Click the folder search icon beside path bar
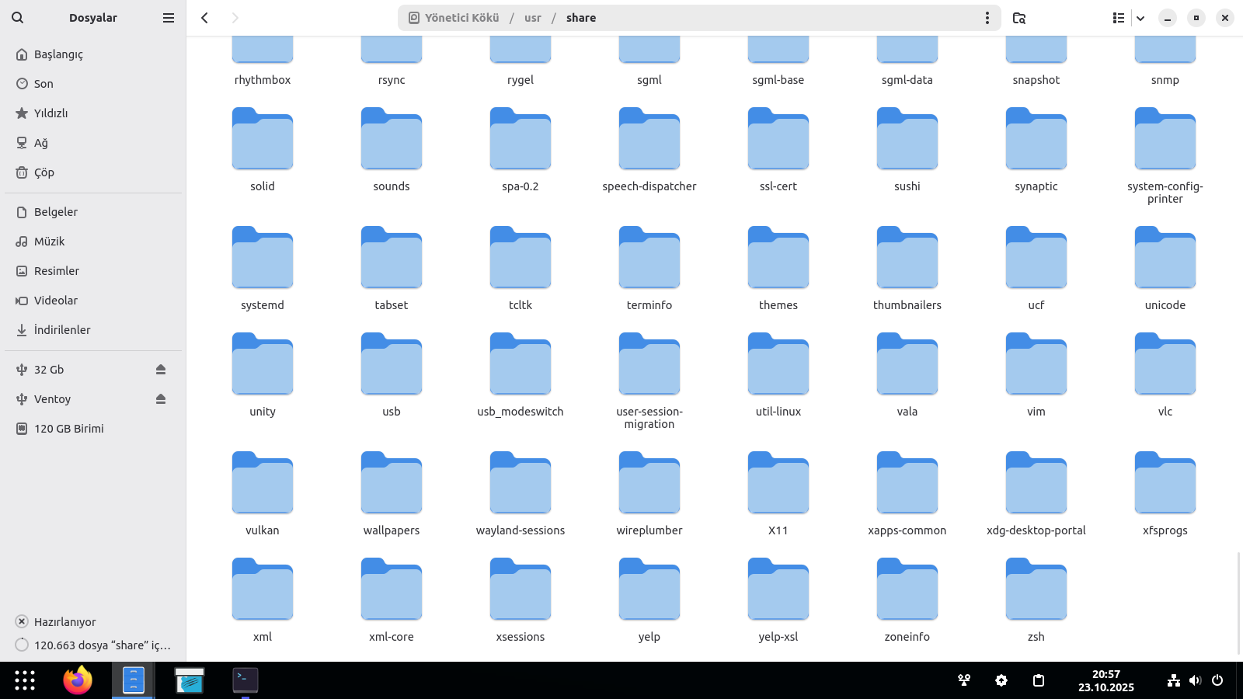 (x=1019, y=18)
